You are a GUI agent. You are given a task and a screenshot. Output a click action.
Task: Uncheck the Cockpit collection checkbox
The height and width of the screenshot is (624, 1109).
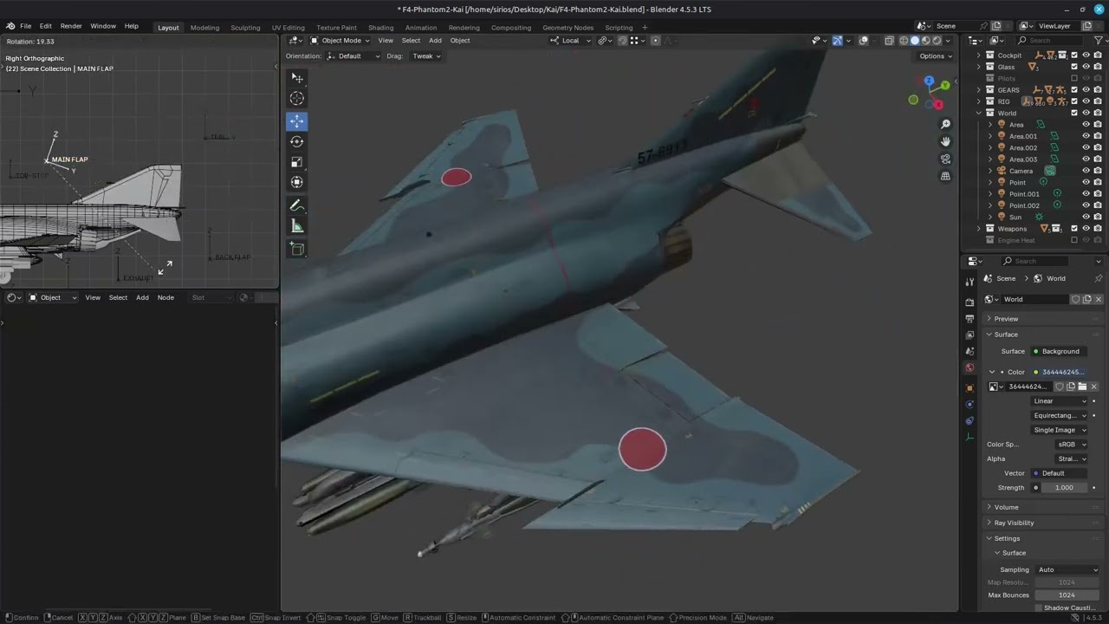coord(1074,55)
